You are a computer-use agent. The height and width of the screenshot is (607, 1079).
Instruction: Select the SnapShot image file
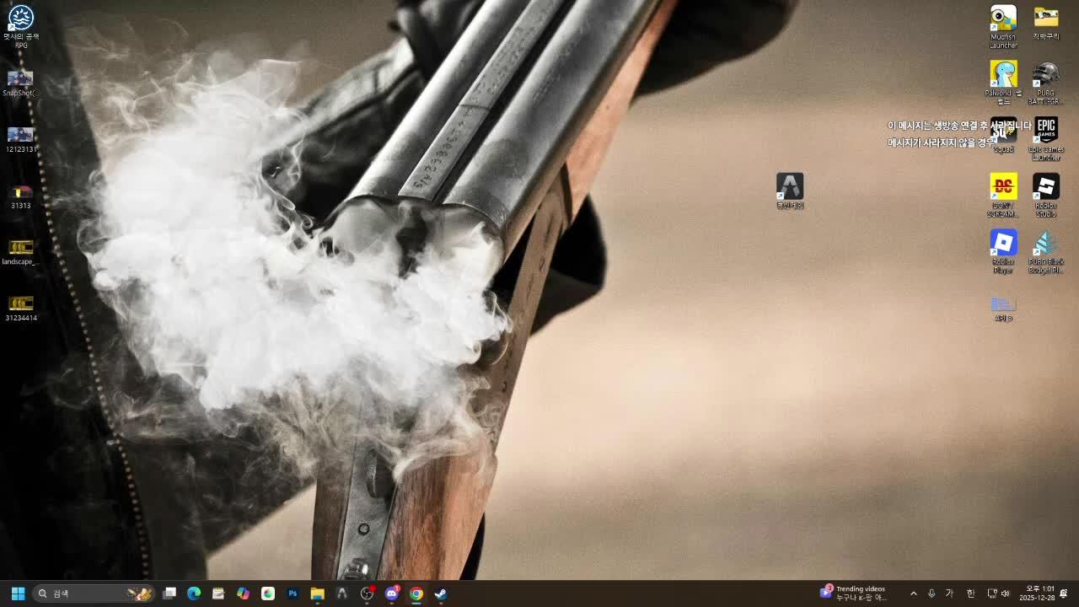(21, 83)
